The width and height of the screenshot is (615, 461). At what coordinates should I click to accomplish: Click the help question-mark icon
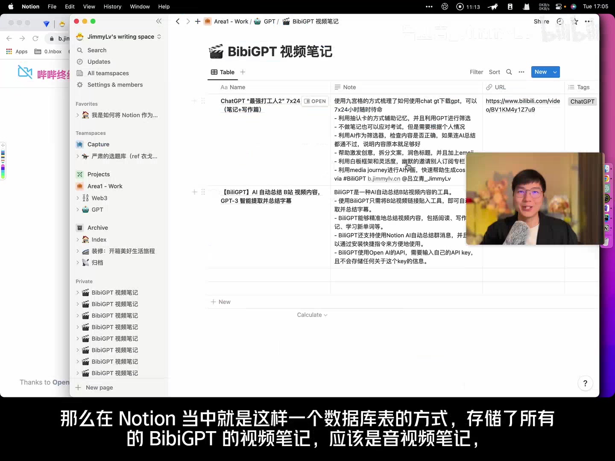(x=585, y=383)
